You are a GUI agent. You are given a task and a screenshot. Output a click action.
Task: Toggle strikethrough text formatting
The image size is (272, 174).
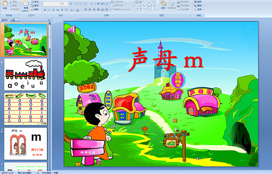58,10
